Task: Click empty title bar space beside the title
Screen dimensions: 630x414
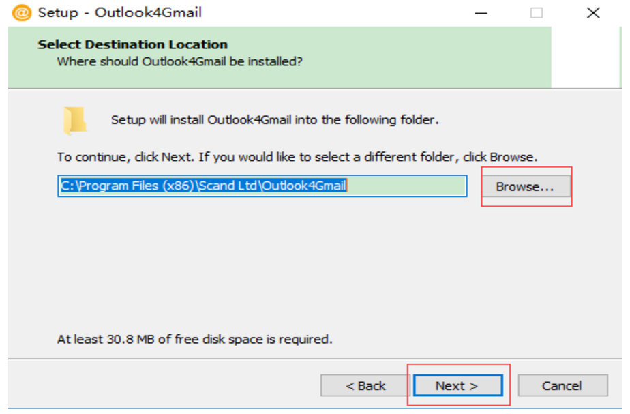Action: (327, 13)
